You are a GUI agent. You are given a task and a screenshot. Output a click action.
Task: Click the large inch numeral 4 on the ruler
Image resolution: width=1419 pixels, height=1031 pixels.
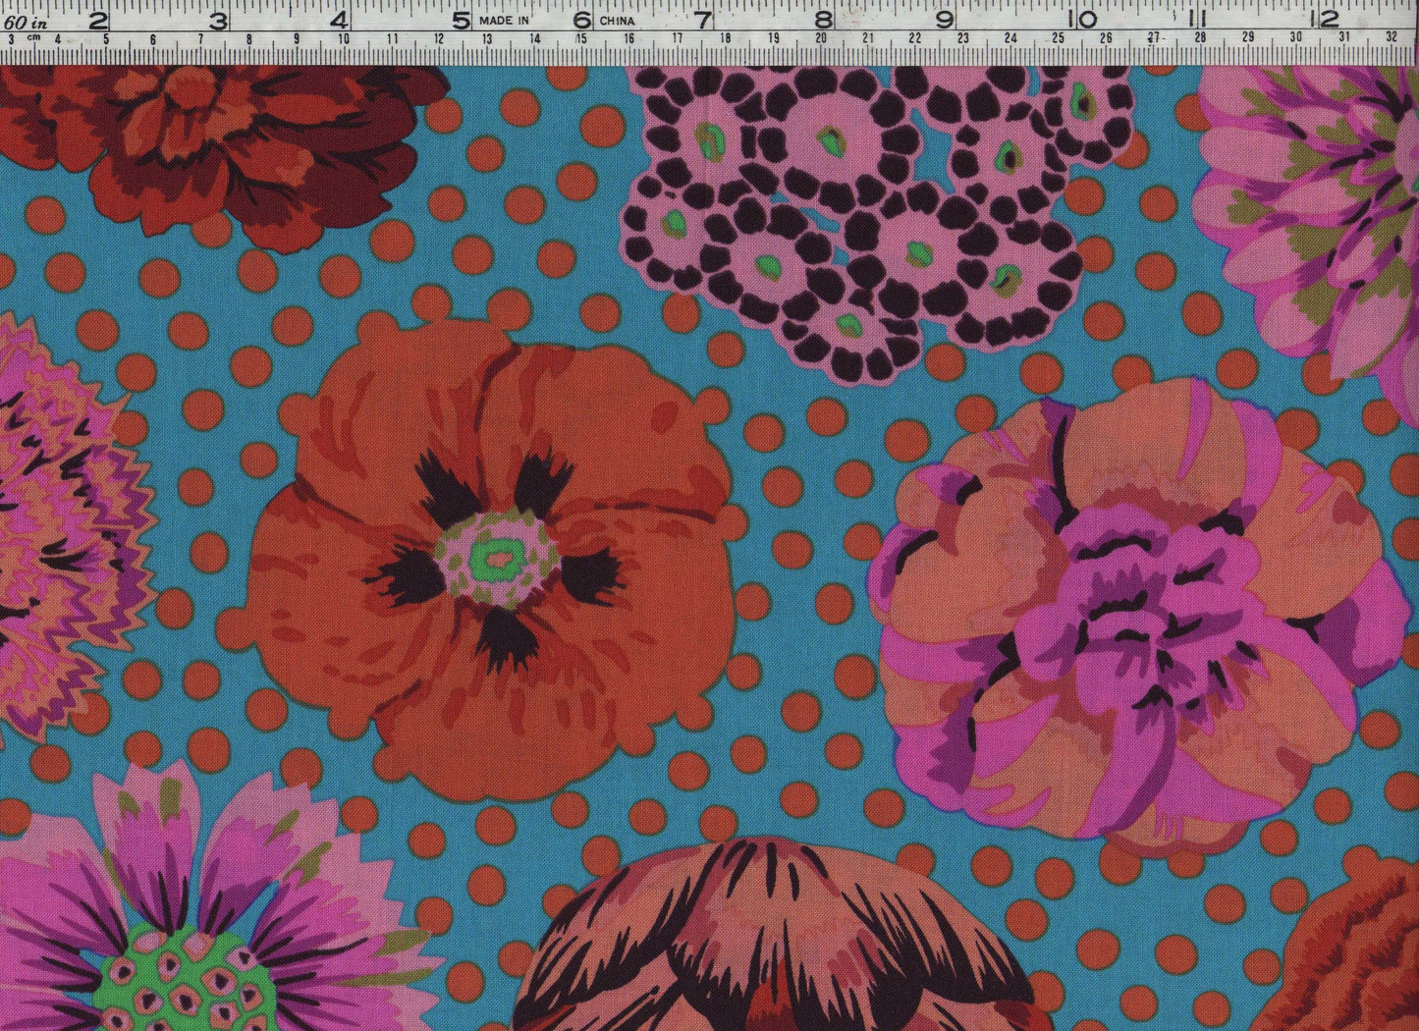(x=340, y=19)
